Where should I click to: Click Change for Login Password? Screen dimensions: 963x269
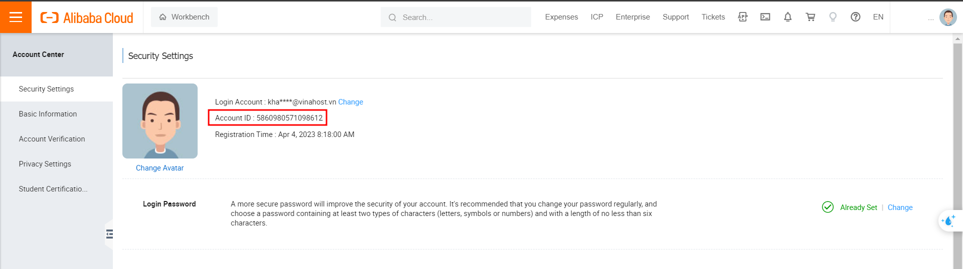[x=900, y=207]
